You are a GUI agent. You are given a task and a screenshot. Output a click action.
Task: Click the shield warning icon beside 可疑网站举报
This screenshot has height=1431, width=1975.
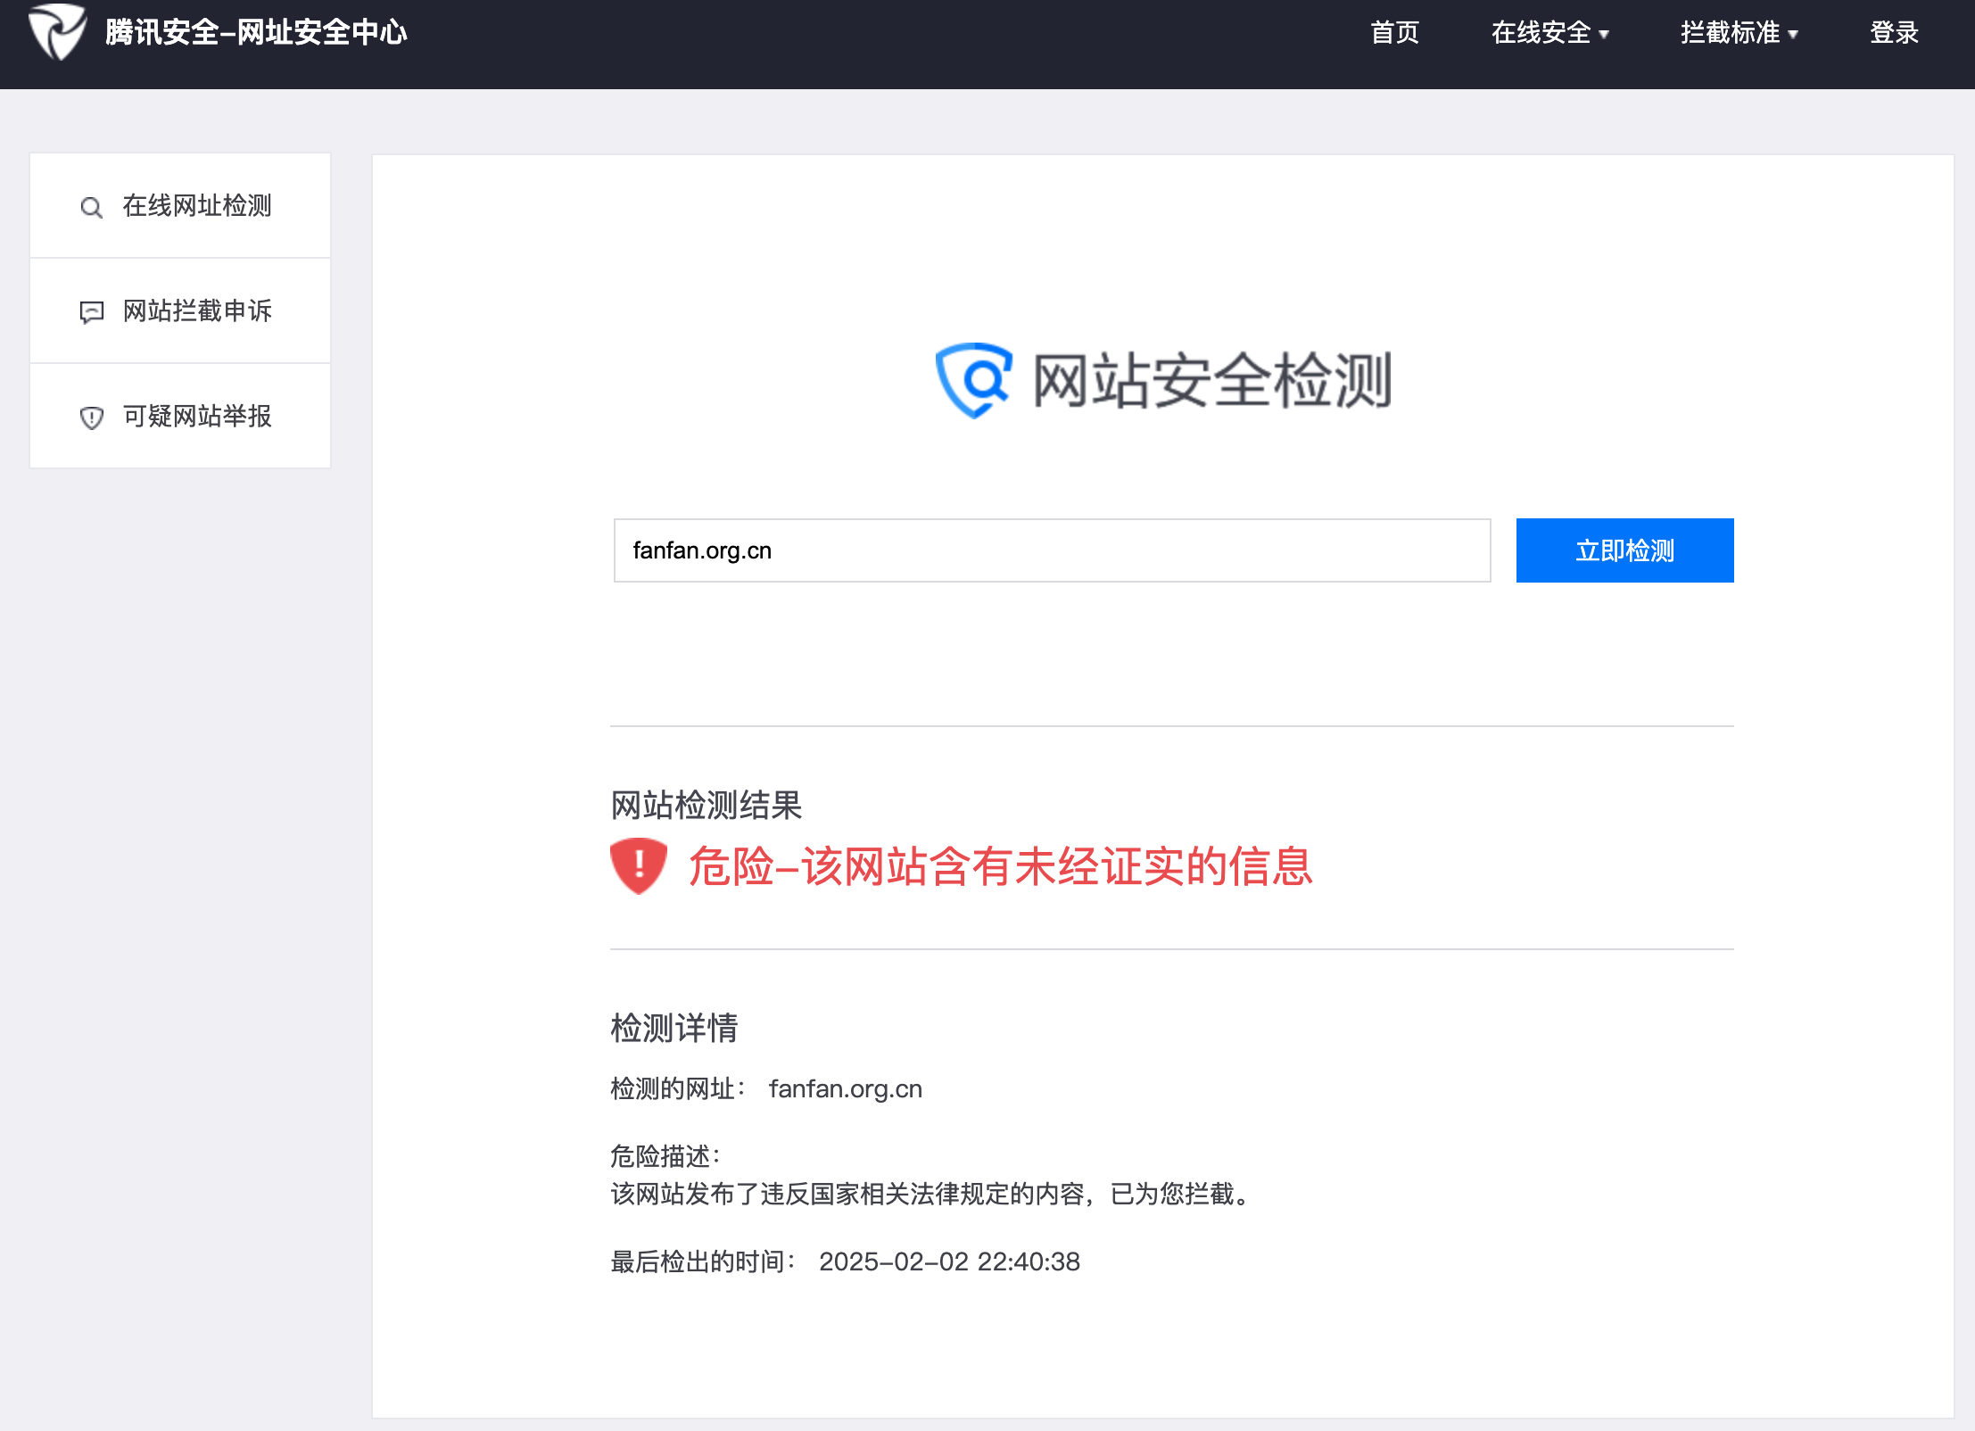(x=91, y=418)
